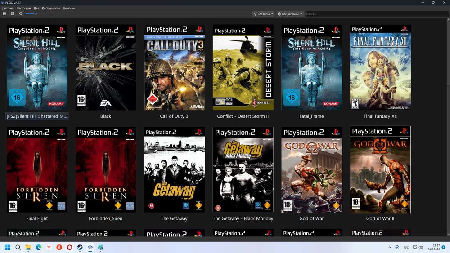Click the 'Final Fantasy XII' title
The image size is (450, 253).
pyautogui.click(x=380, y=116)
